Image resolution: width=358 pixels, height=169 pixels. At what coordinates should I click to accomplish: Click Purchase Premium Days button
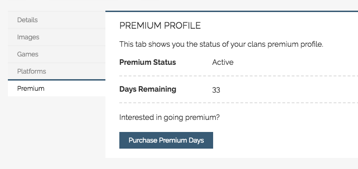tap(166, 140)
